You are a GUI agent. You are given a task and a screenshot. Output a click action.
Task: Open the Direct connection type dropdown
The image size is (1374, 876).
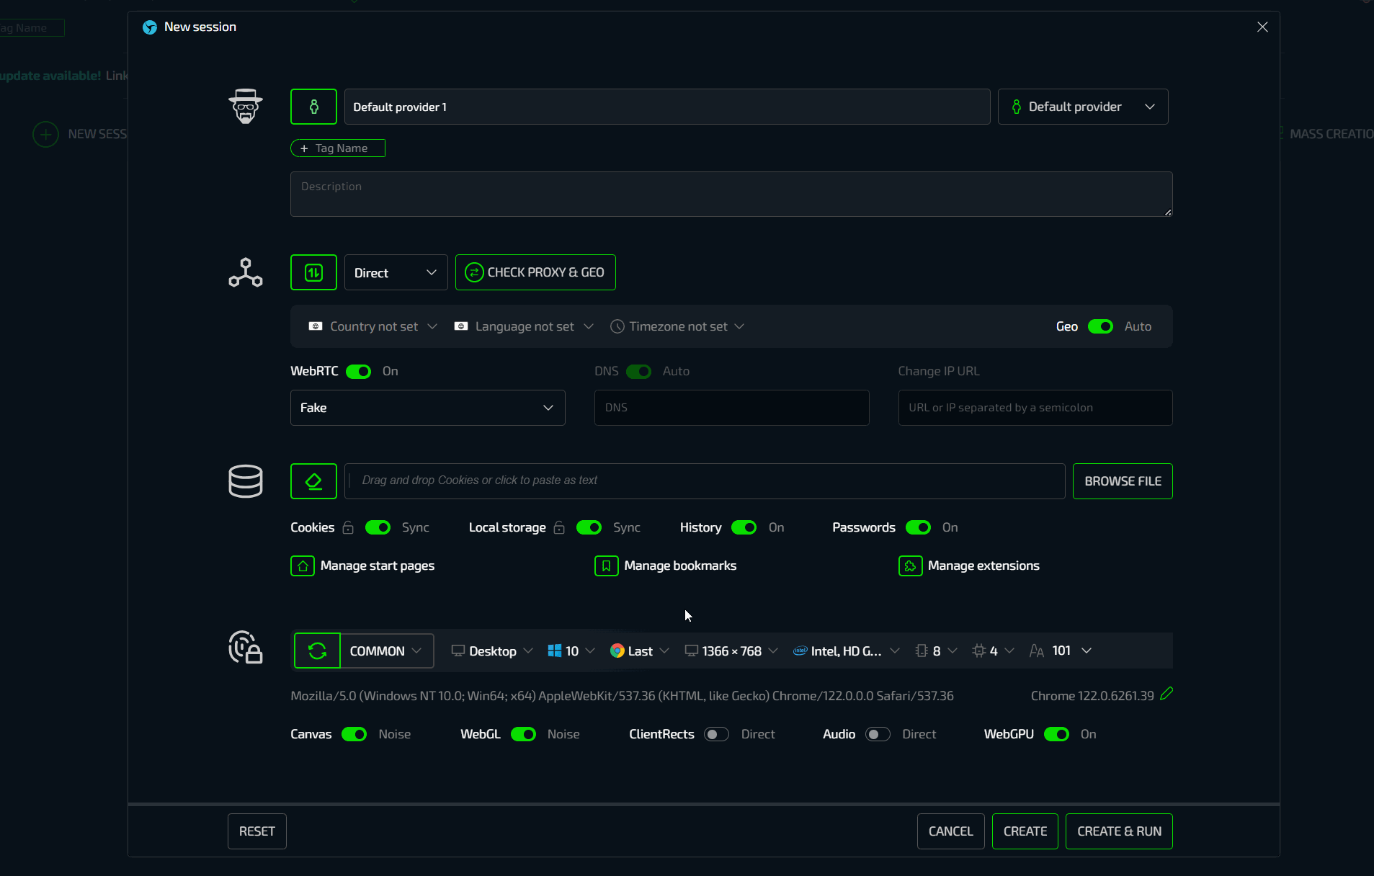pos(396,273)
